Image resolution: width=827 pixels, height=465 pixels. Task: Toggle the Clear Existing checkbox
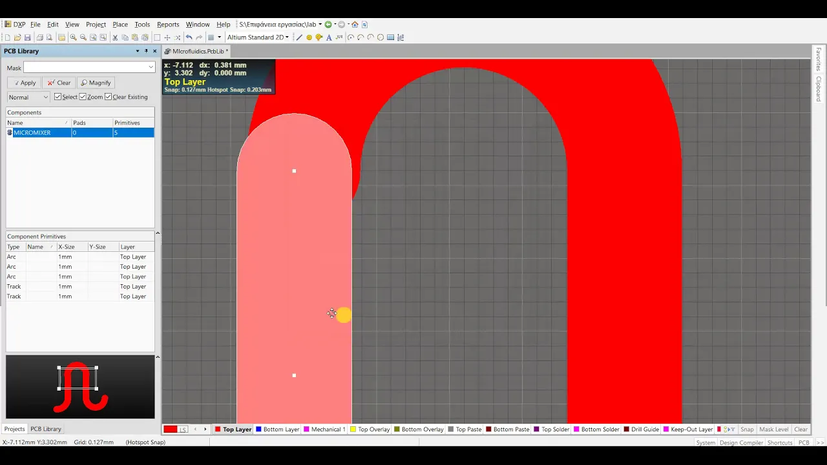coord(108,97)
